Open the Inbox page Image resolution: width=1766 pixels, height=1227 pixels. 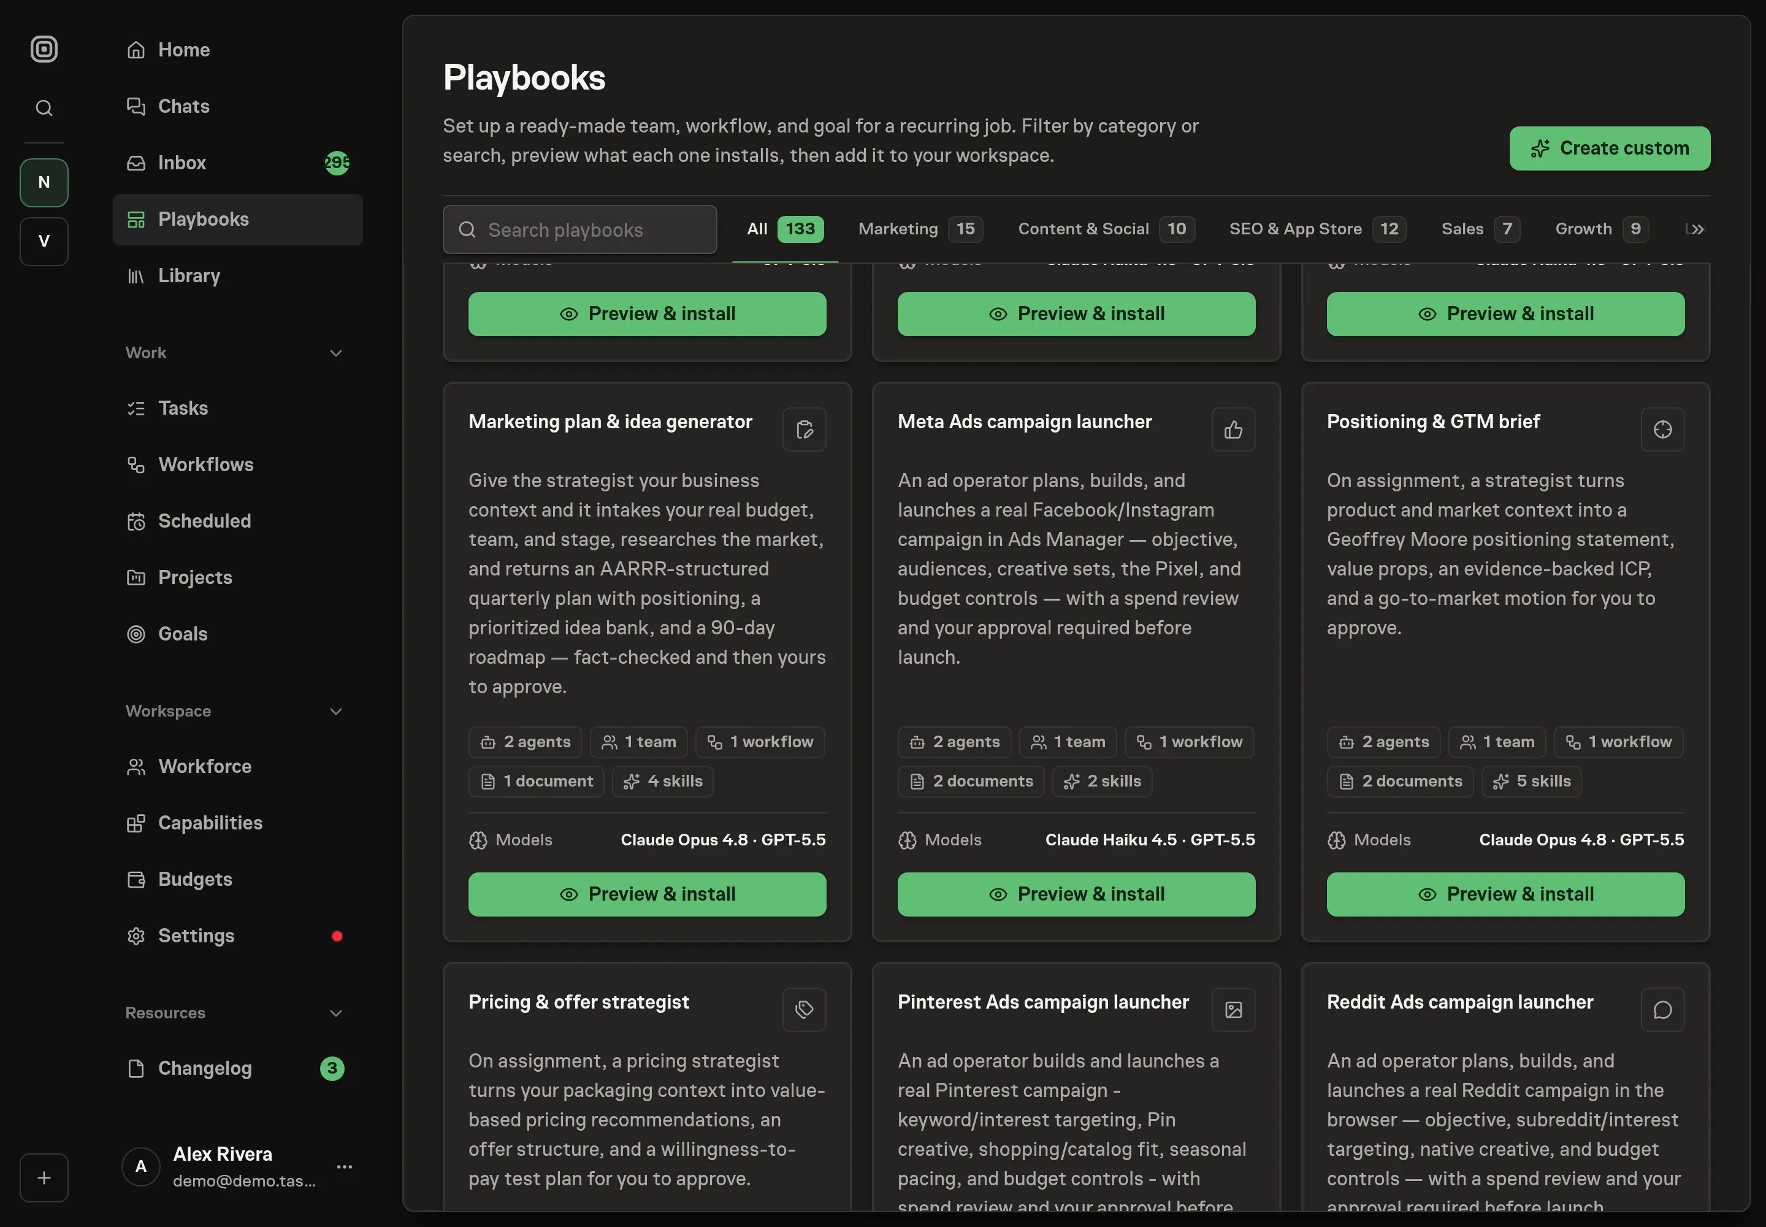[x=237, y=163]
